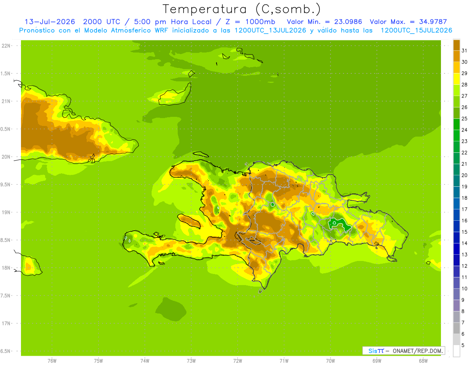Click the legend value 5
475x366 pixels.
pyautogui.click(x=463, y=345)
